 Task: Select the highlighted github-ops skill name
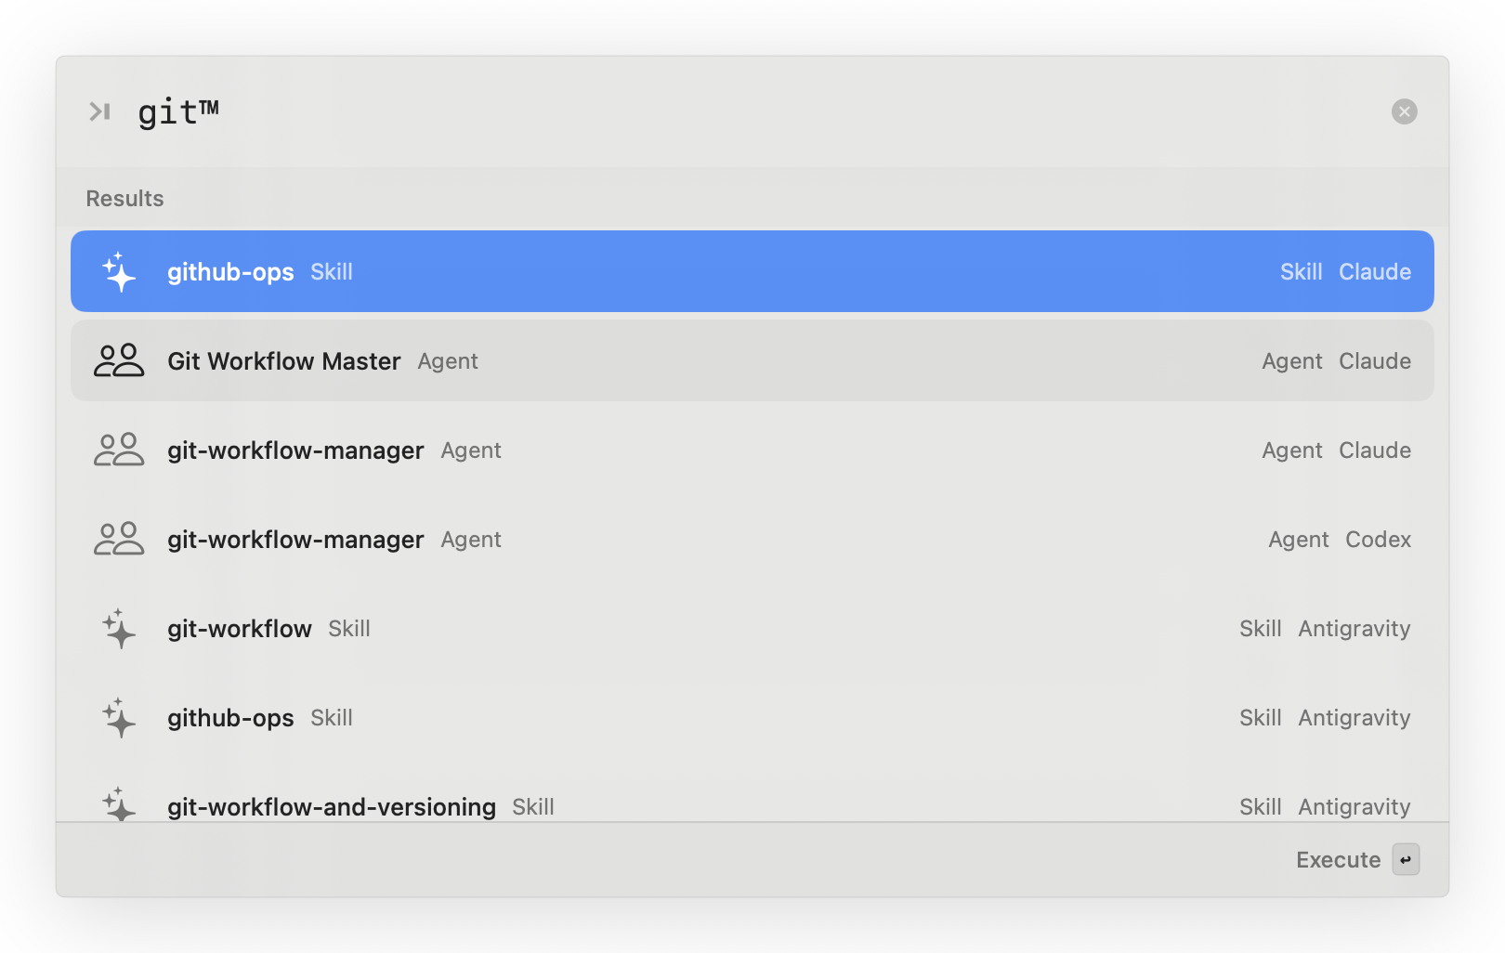coord(230,272)
